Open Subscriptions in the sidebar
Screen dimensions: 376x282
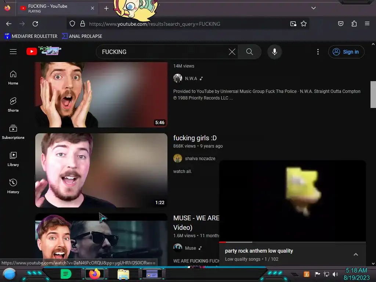[13, 132]
